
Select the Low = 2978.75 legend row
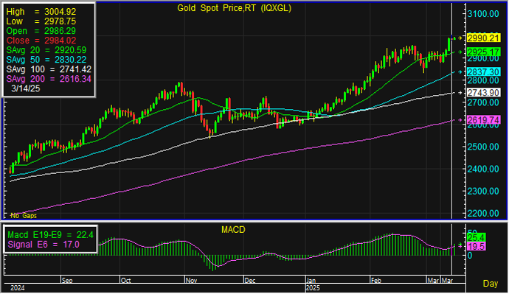click(41, 21)
